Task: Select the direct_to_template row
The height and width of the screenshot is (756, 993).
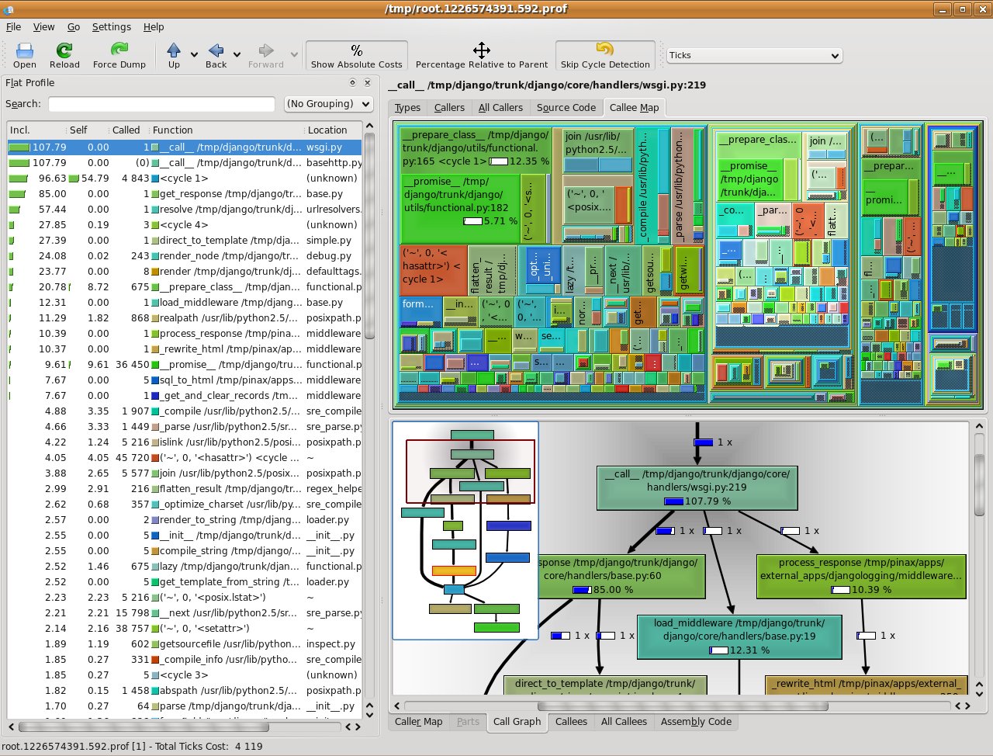Action: pyautogui.click(x=185, y=241)
